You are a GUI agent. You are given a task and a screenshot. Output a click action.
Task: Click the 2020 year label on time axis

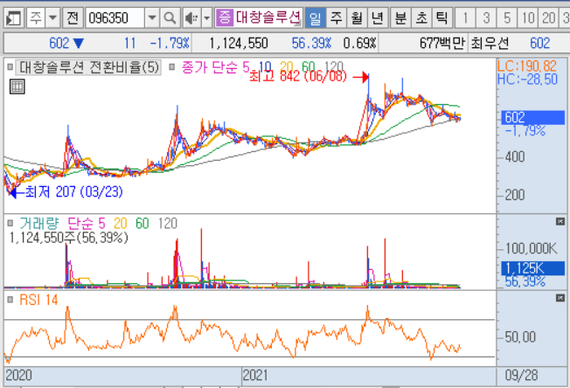pyautogui.click(x=19, y=375)
